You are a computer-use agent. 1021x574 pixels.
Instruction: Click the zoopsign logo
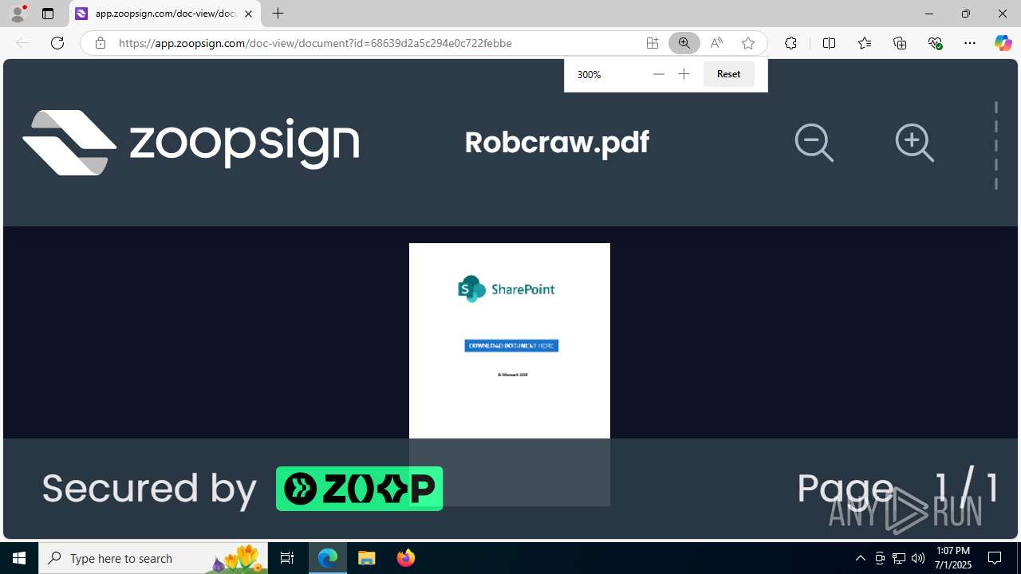[191, 143]
